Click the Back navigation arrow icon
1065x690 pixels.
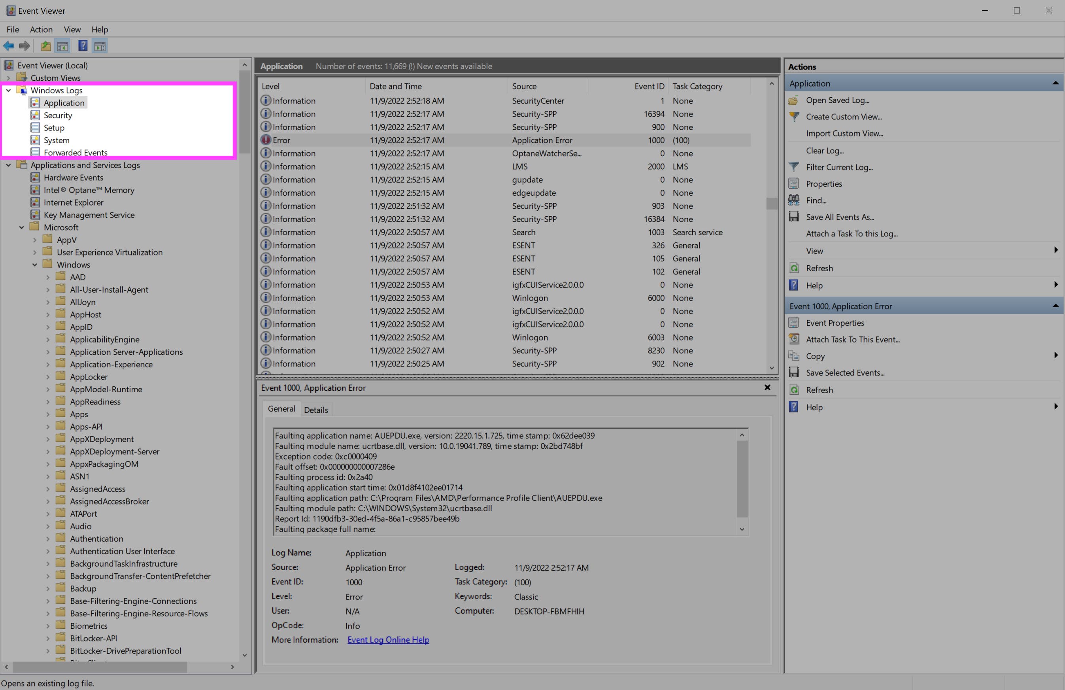pyautogui.click(x=8, y=45)
